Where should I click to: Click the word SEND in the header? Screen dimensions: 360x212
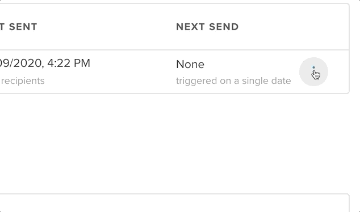(224, 27)
